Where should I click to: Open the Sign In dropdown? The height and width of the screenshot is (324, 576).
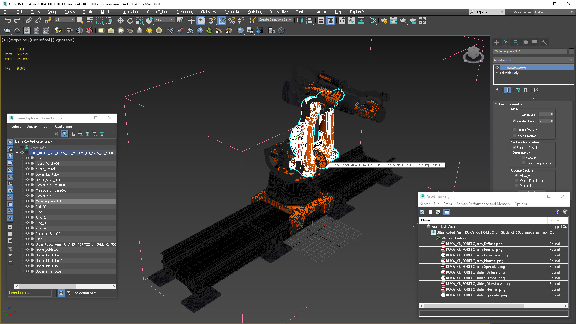point(487,12)
